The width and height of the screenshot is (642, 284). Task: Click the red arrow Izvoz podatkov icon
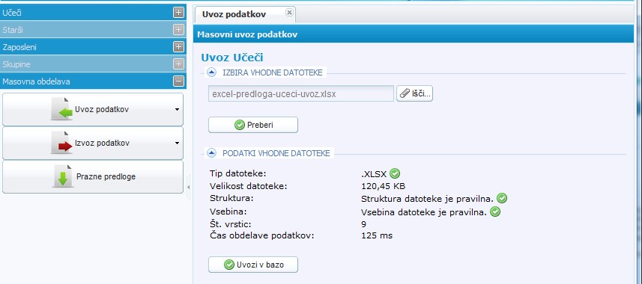point(61,143)
